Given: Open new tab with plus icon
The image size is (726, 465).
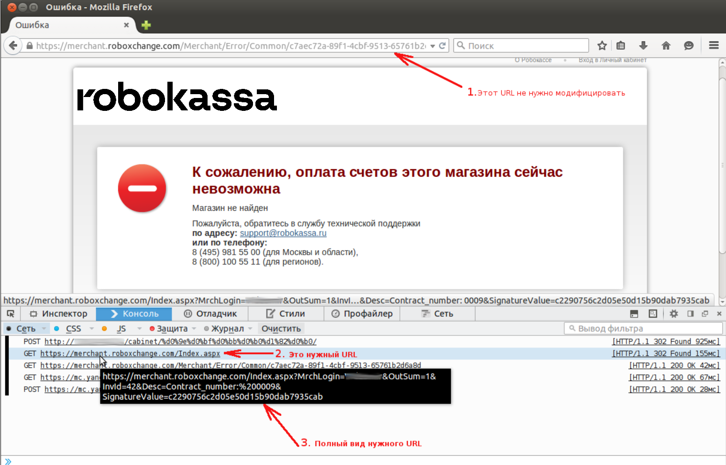Looking at the screenshot, I should pos(146,25).
